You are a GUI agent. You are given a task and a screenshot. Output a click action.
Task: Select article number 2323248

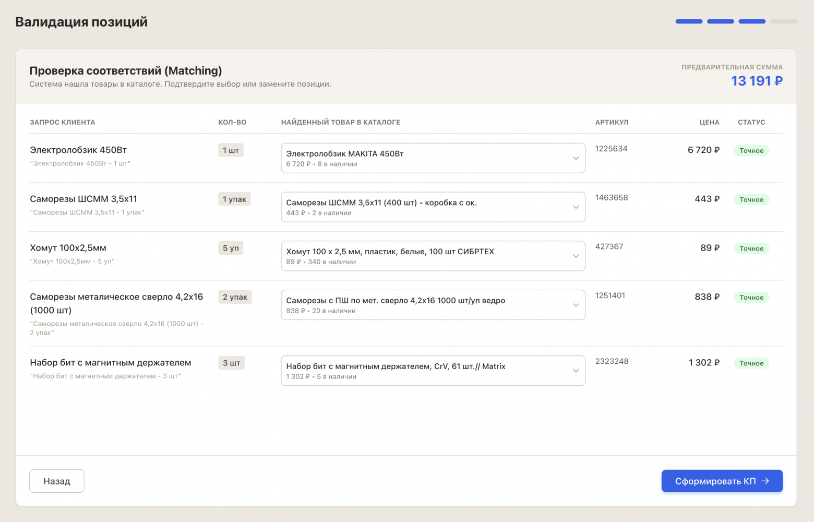coord(612,361)
